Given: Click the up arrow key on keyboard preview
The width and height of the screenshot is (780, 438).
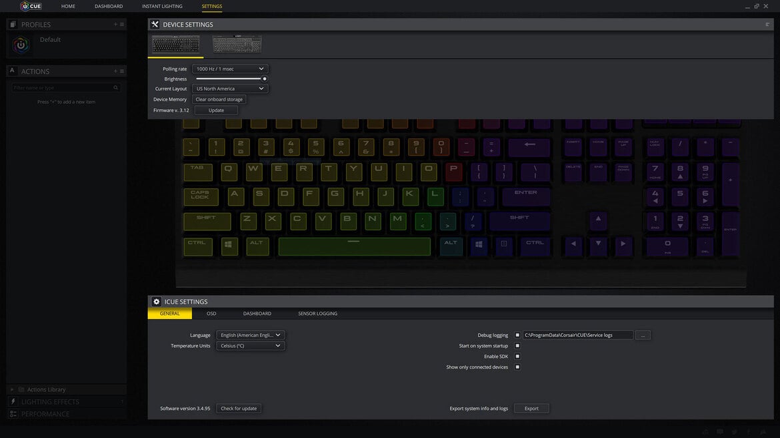Looking at the screenshot, I should [x=598, y=220].
